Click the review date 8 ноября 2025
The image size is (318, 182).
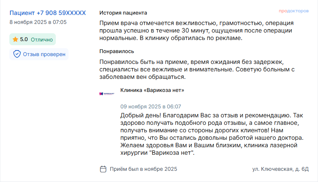[38, 22]
